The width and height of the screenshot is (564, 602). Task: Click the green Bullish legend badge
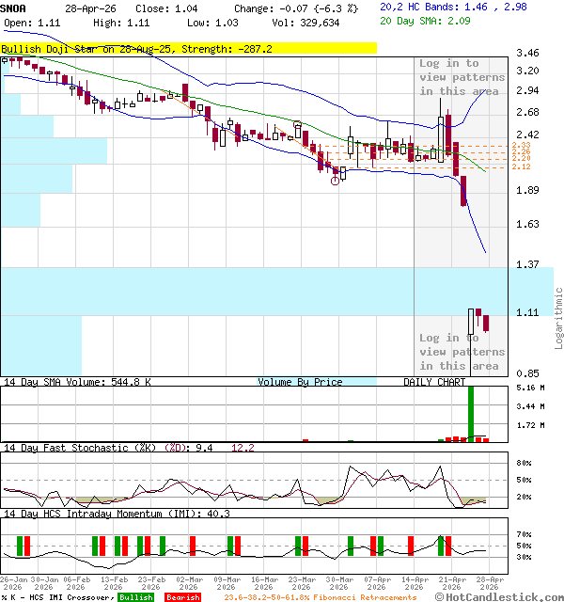coord(135,597)
